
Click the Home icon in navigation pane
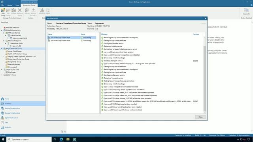pyautogui.click(x=2, y=99)
